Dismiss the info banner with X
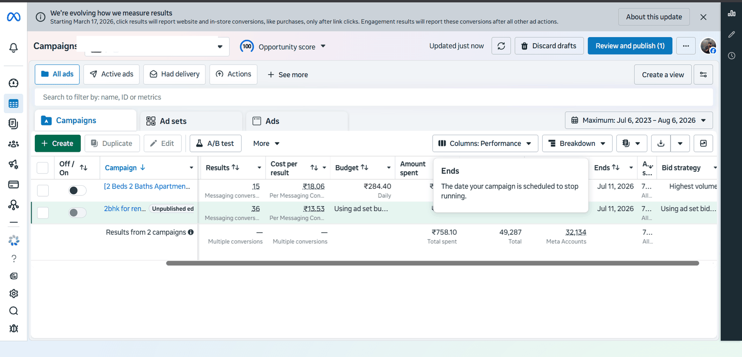This screenshot has width=742, height=357. [703, 17]
